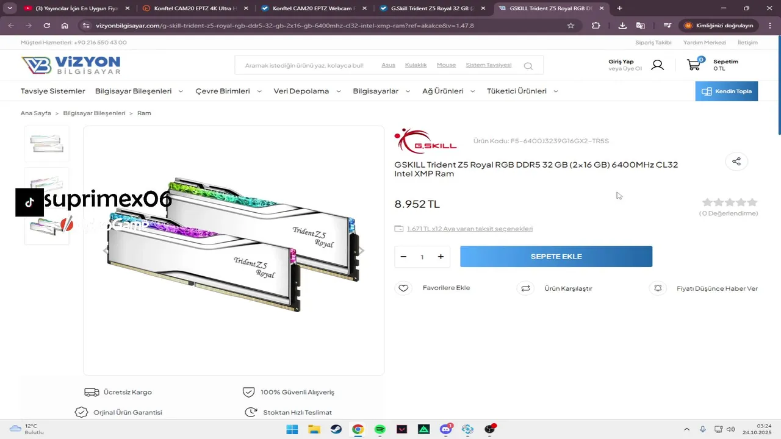This screenshot has height=439, width=781.
Task: Open weather widget on taskbar
Action: pos(27,429)
